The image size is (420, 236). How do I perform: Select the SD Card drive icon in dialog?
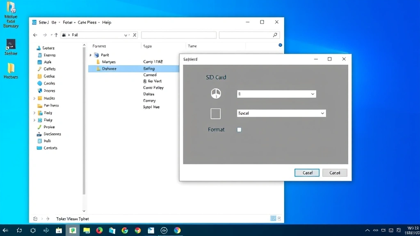216,93
